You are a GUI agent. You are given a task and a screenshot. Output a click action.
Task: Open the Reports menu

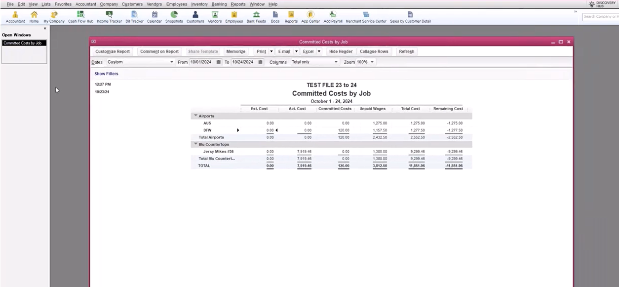[x=238, y=4]
